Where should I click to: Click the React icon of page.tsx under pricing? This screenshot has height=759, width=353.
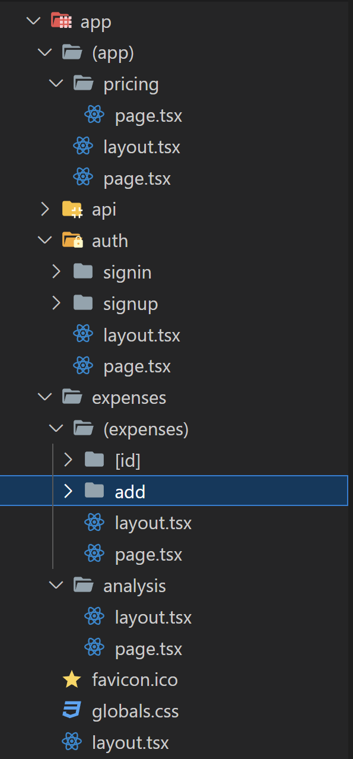[94, 115]
